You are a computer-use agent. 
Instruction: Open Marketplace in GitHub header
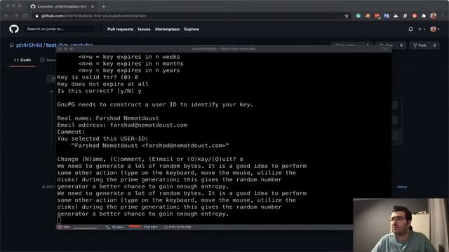(x=167, y=29)
